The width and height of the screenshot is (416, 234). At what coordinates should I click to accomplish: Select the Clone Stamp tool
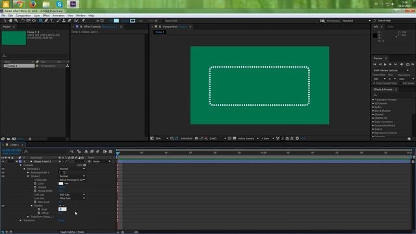pos(64,20)
